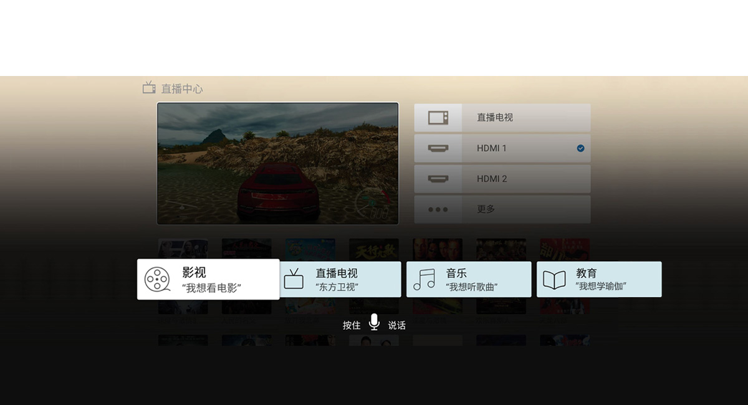Select 直播电视 in the source list

502,118
